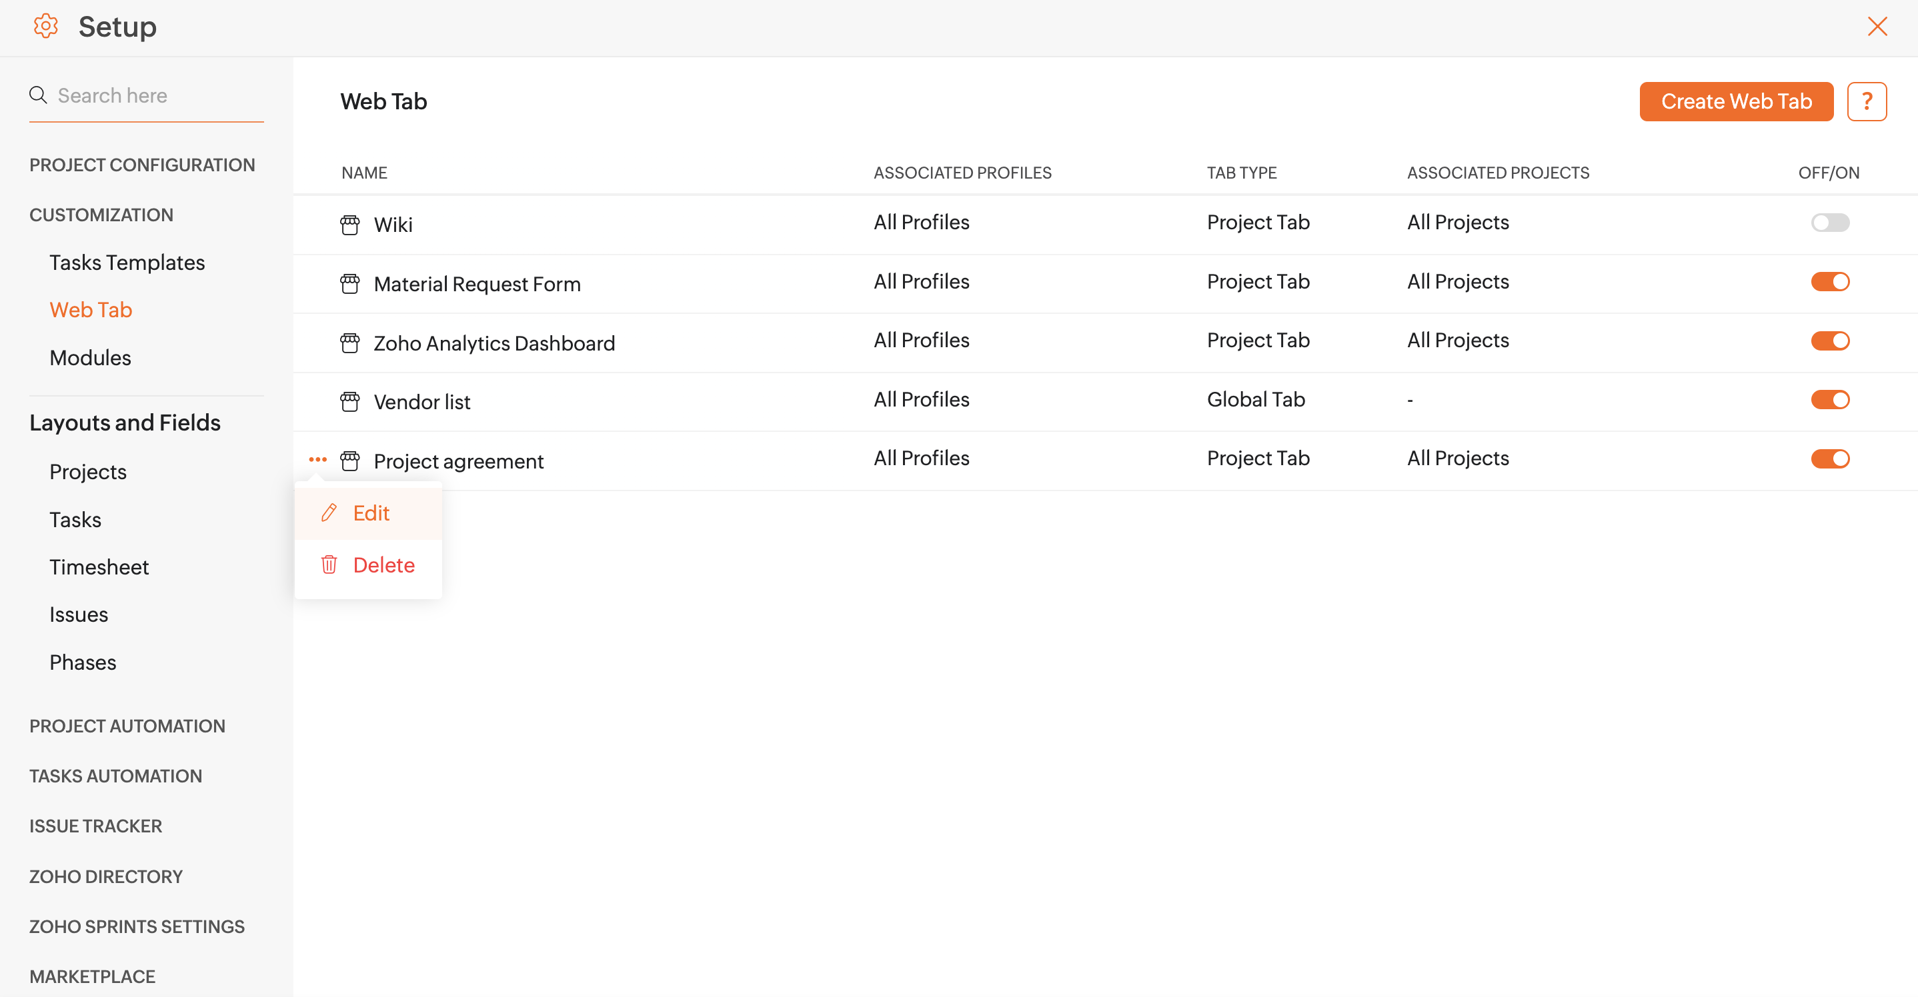
Task: Click the search magnifier icon
Action: point(38,95)
